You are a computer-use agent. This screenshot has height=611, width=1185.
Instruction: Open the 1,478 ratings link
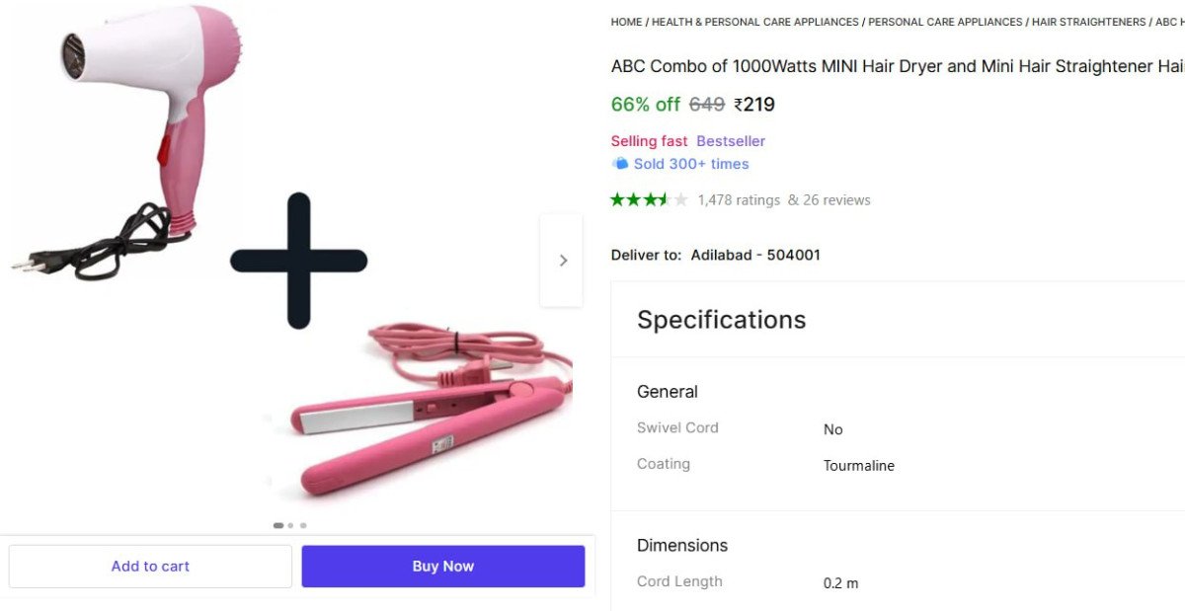[x=739, y=199]
